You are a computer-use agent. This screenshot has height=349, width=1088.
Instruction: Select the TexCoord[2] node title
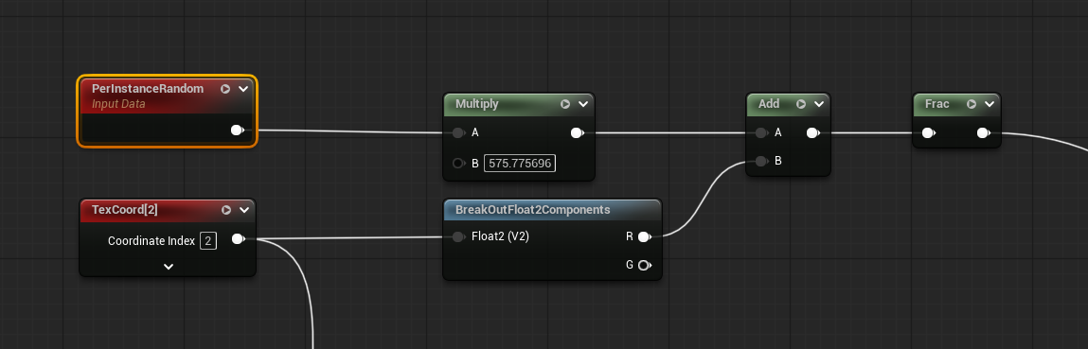point(125,210)
